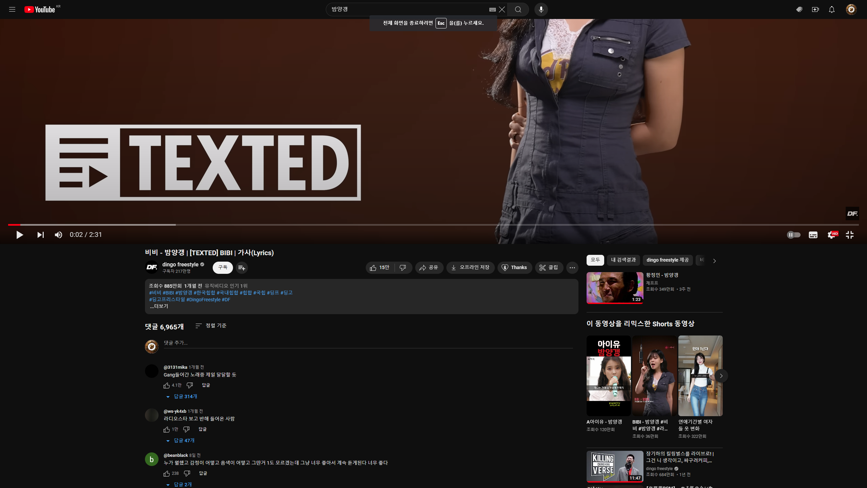The width and height of the screenshot is (867, 488).
Task: Create a clip with 클립 button
Action: 549,268
